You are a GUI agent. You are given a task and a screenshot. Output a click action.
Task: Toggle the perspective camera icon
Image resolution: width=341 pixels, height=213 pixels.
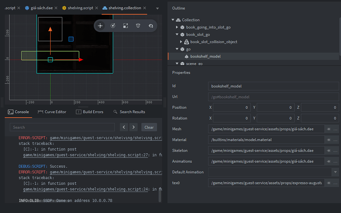pyautogui.click(x=138, y=26)
